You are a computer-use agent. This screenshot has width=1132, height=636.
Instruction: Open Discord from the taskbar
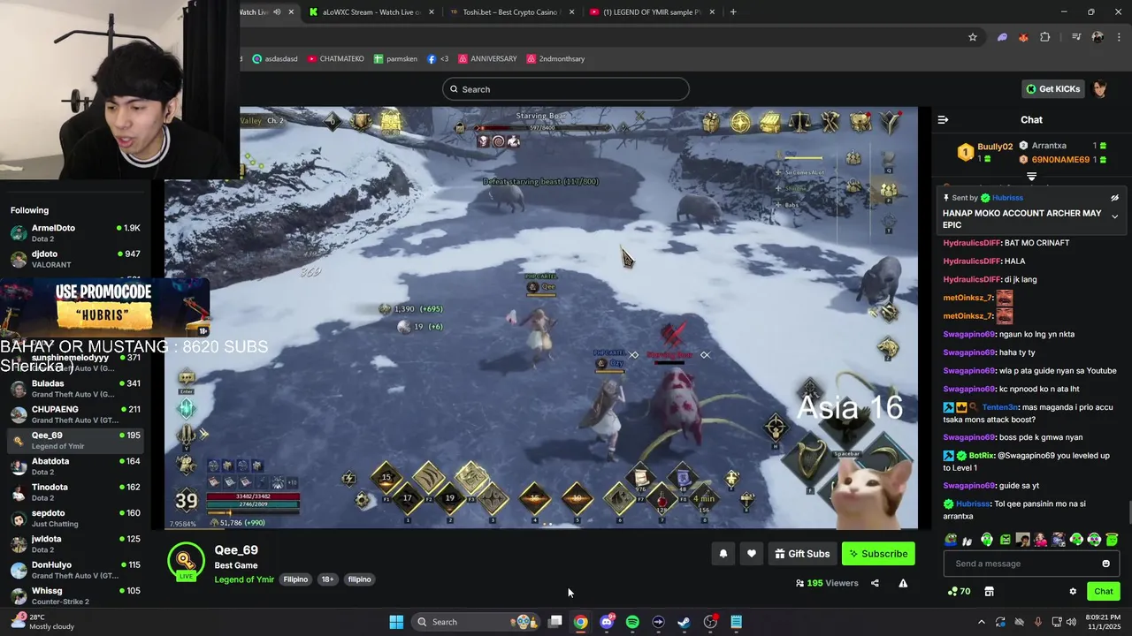(x=607, y=622)
